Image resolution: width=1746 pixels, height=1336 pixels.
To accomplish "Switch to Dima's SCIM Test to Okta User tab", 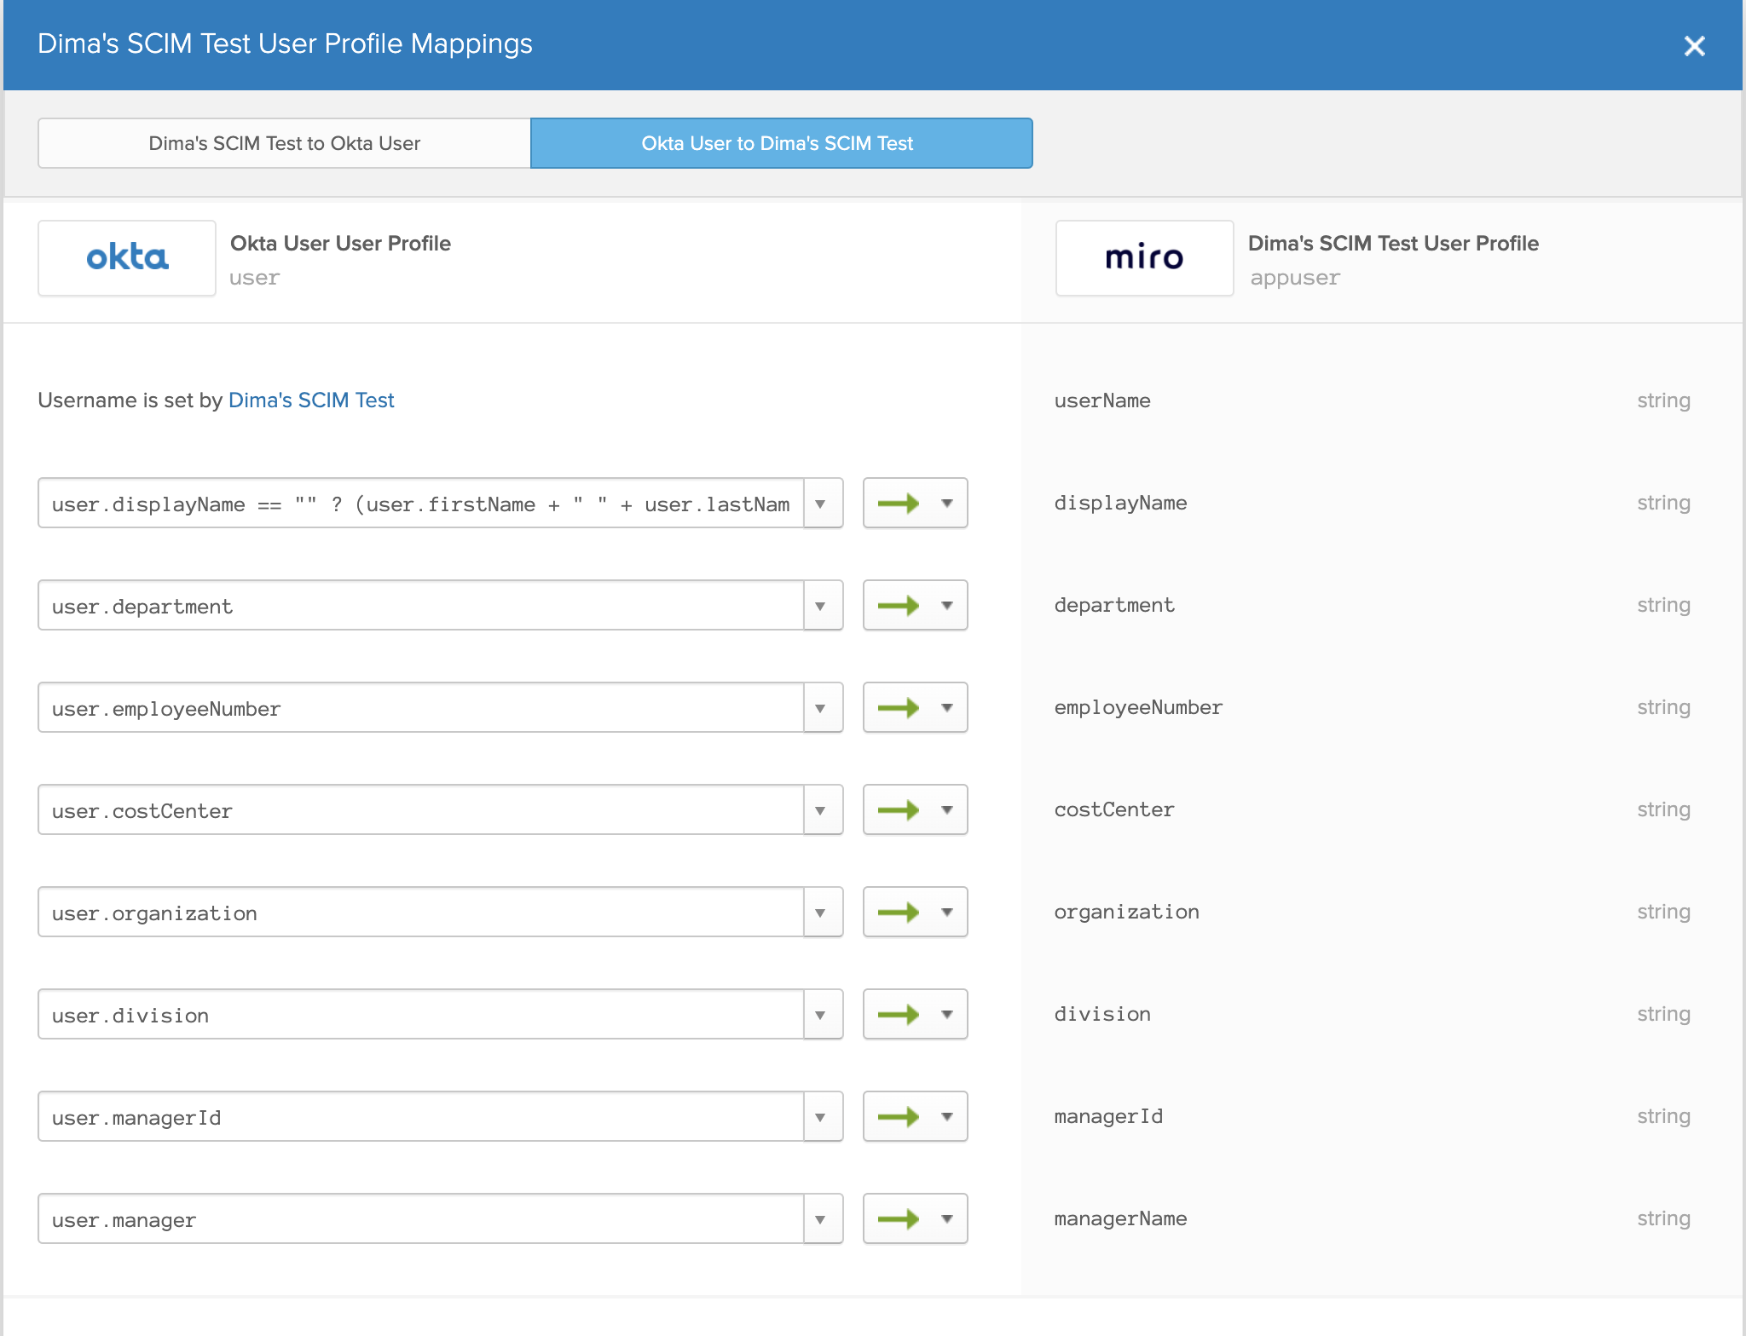I will click(284, 143).
